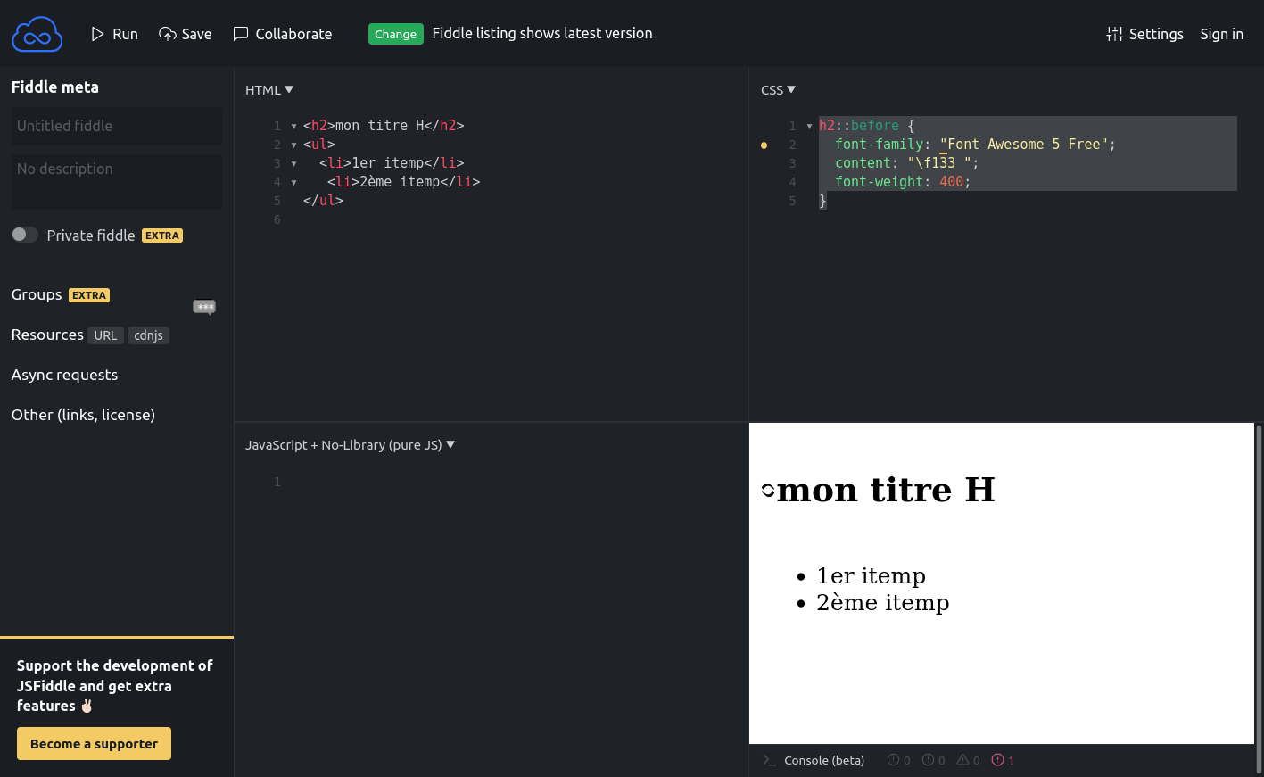The image size is (1264, 777).
Task: Collapse the ul tag fold arrow on HTML line 2
Action: click(293, 145)
